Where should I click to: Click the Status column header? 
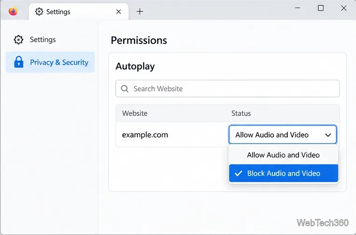[241, 113]
